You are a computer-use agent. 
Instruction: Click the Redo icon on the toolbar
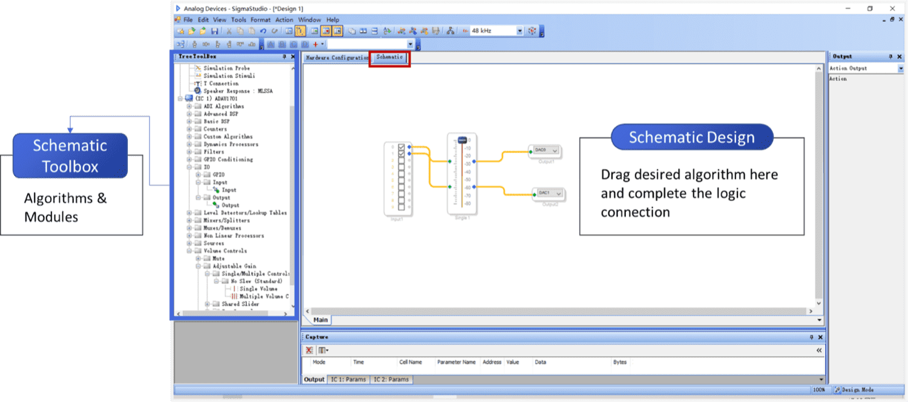(274, 31)
